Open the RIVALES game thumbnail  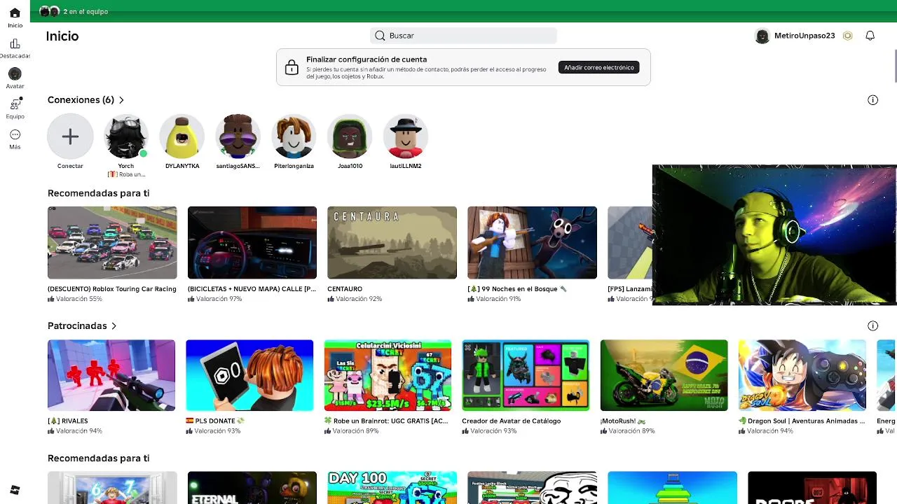tap(111, 375)
